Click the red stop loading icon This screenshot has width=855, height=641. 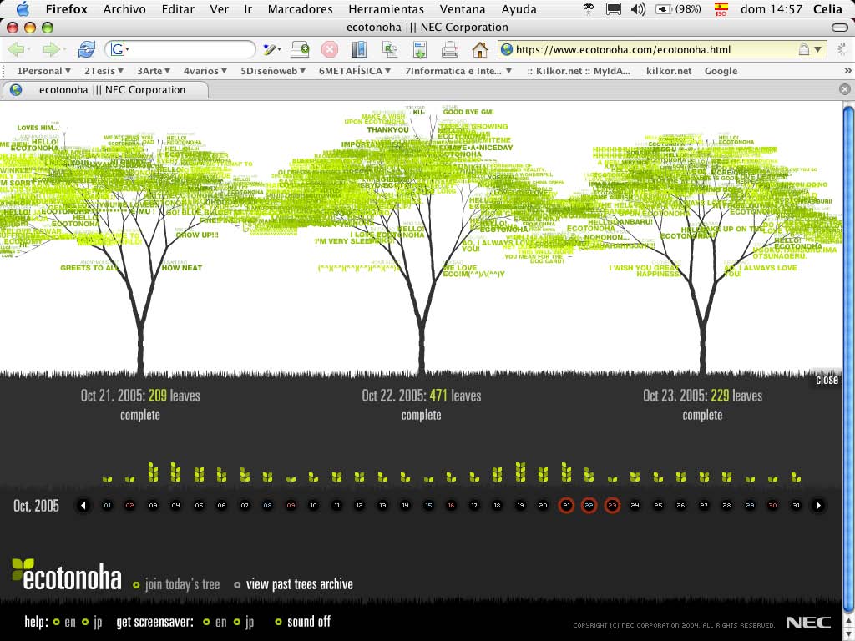(x=330, y=50)
